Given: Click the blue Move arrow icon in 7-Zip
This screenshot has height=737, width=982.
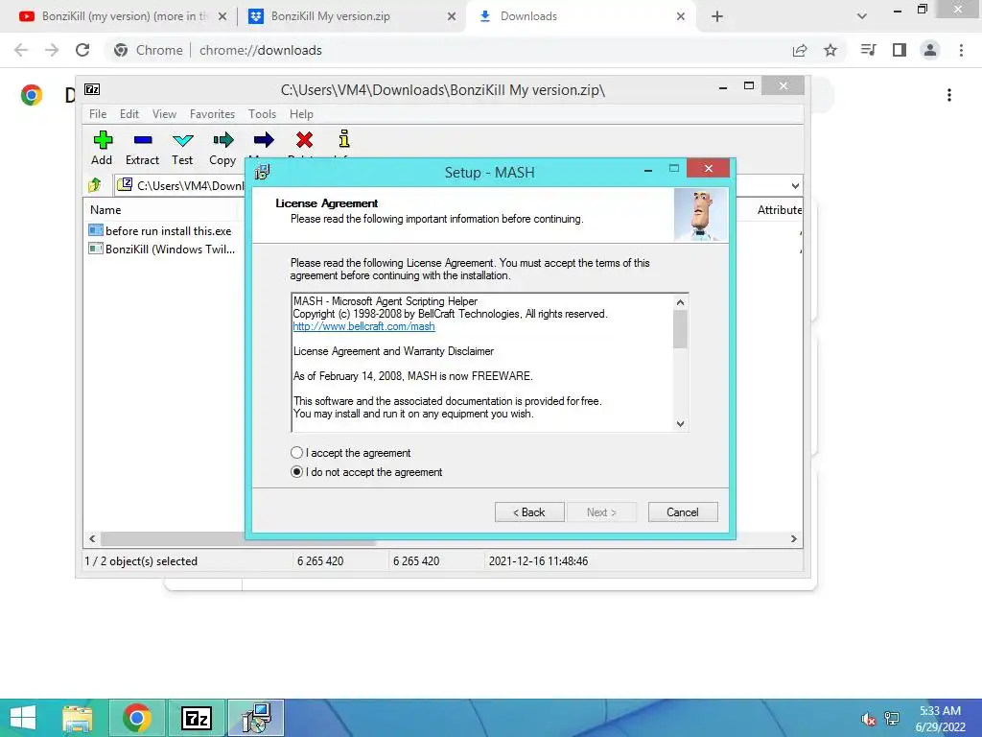Looking at the screenshot, I should tap(264, 140).
